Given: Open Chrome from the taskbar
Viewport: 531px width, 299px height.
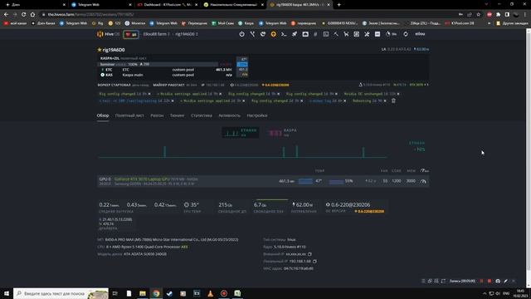Looking at the screenshot, I should 156,293.
